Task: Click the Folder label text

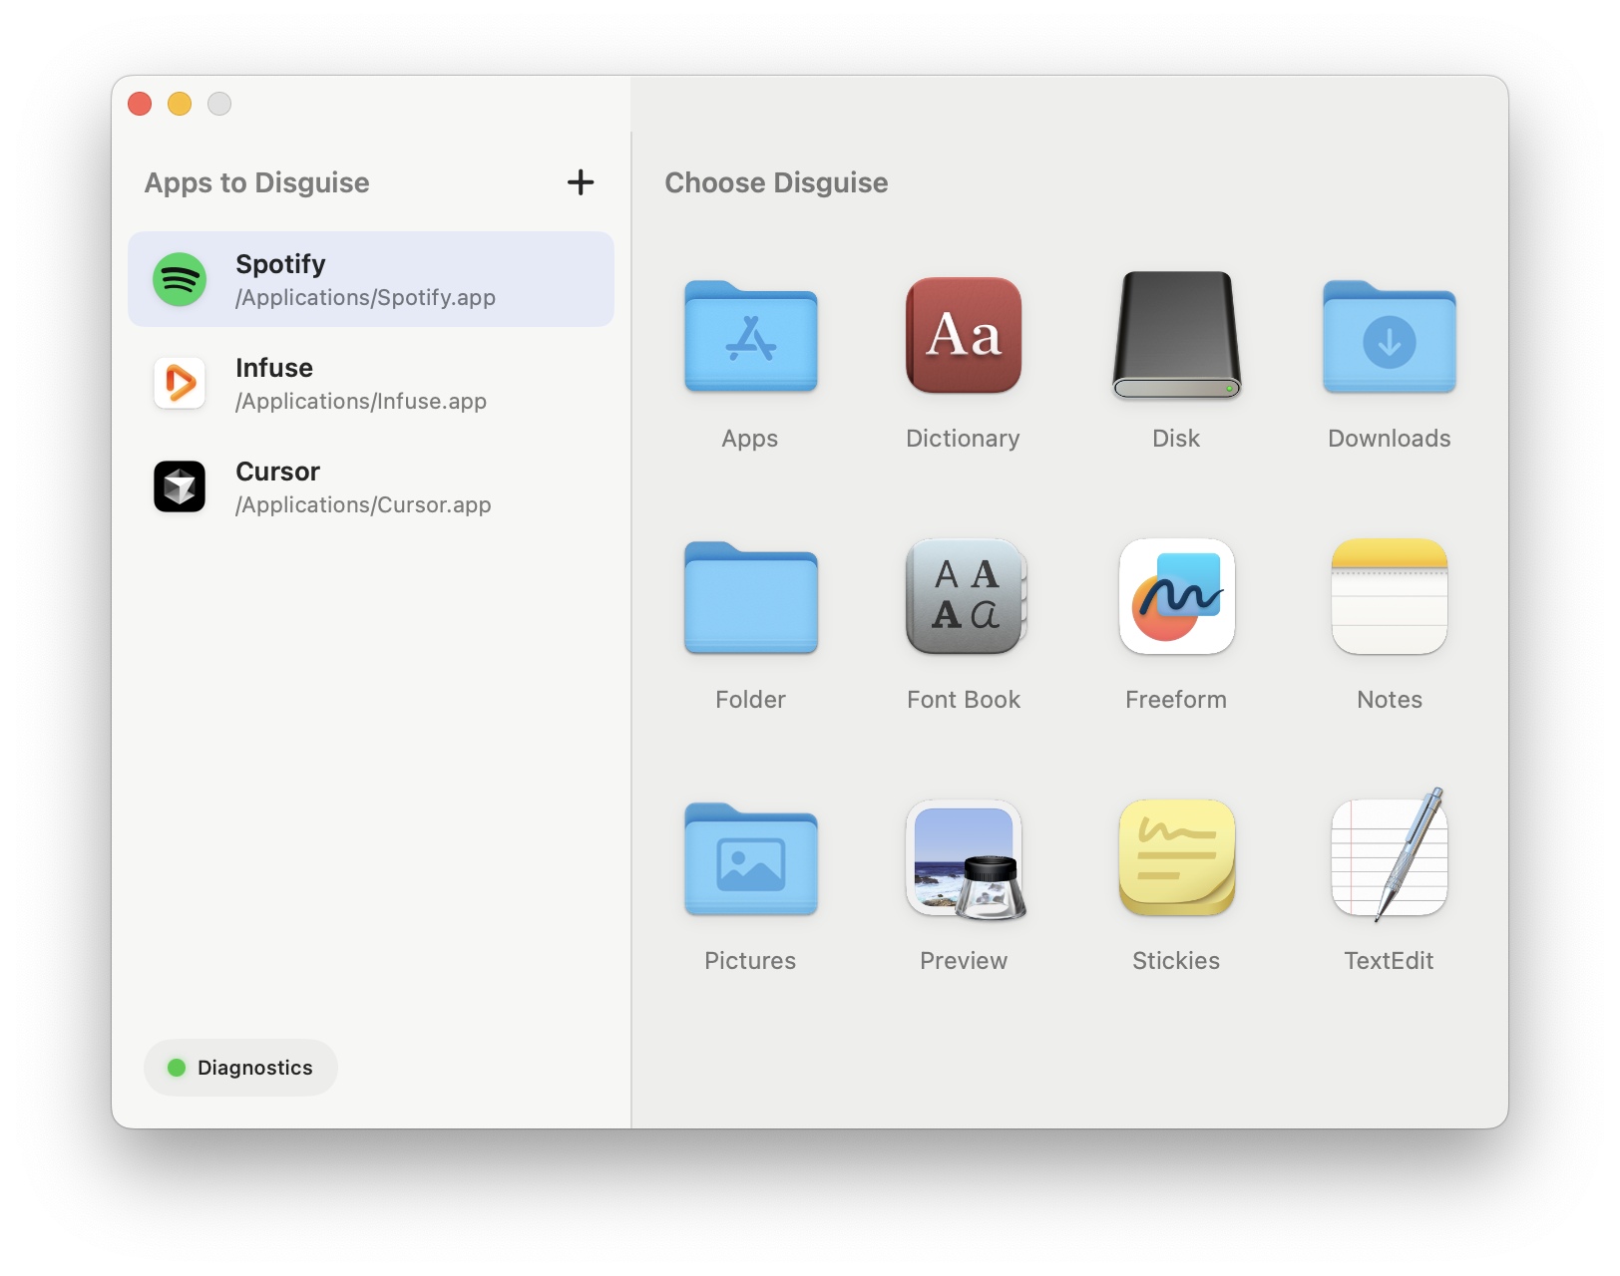Action: [x=750, y=700]
